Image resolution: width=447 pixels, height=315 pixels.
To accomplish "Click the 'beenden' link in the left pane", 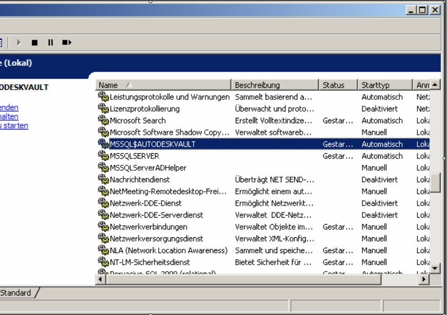I will point(9,107).
